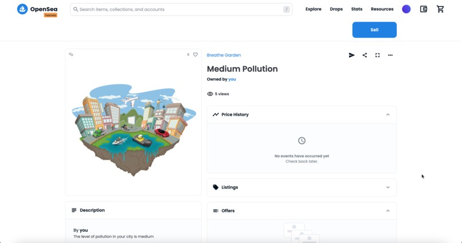Focus the search items input field

point(181,9)
